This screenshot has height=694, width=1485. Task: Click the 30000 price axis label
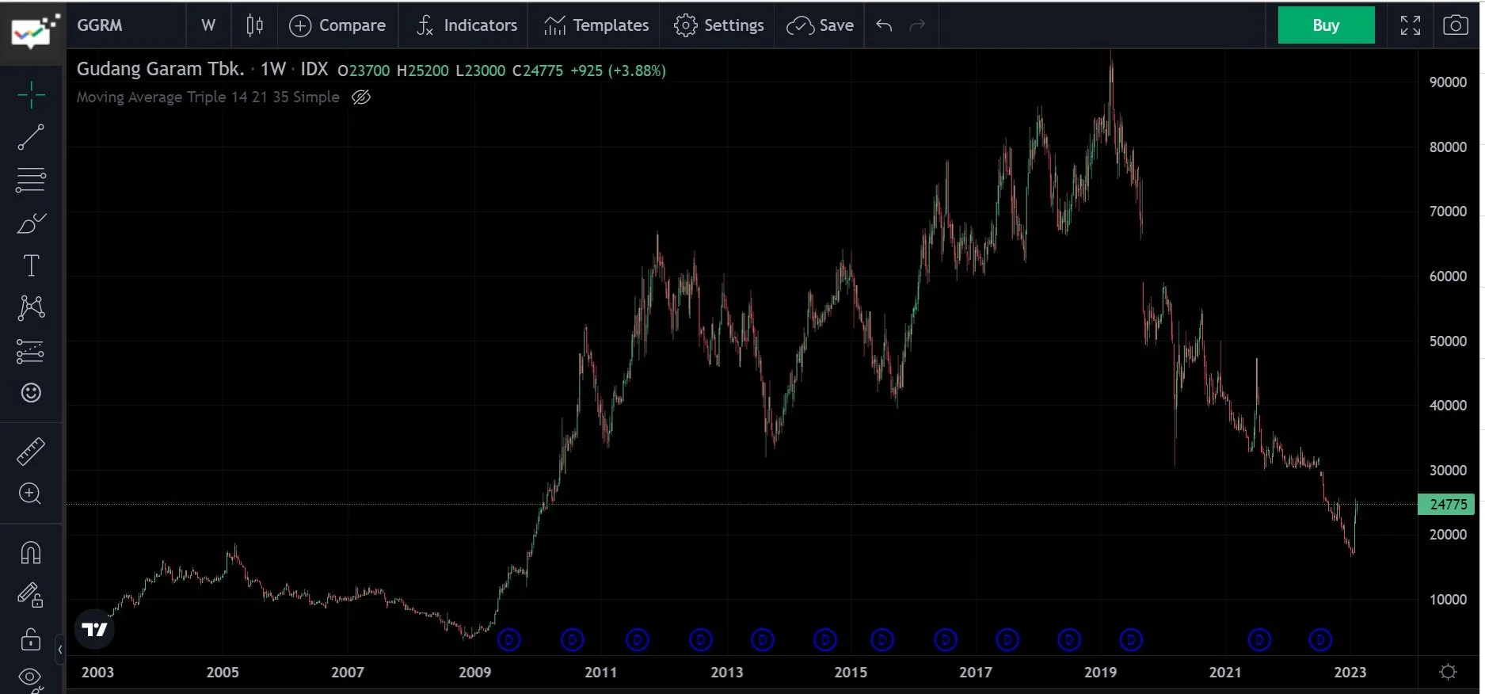(1448, 471)
